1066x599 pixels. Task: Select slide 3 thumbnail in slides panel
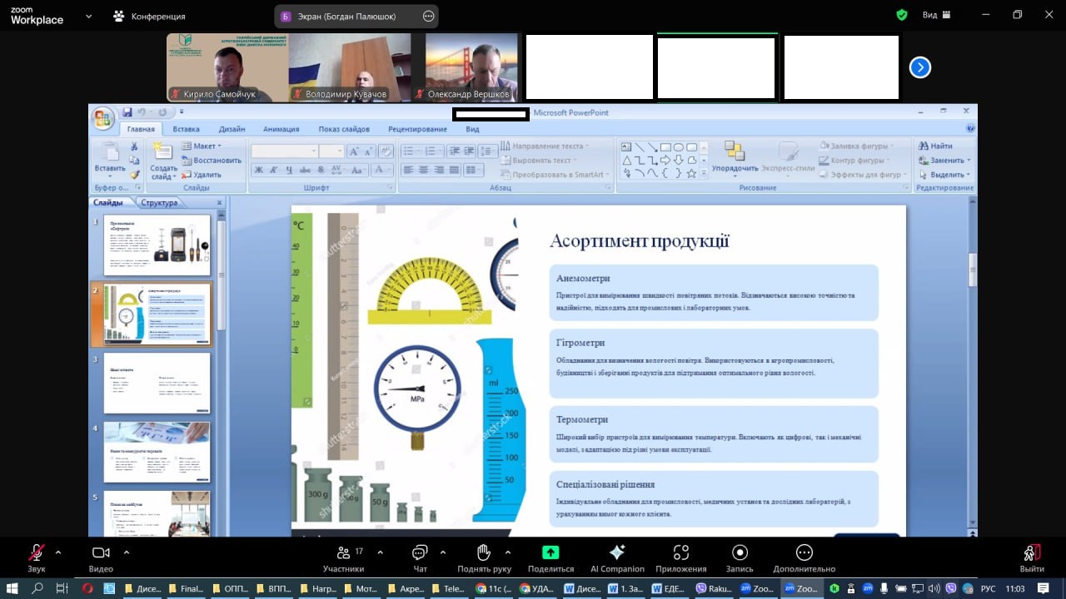[157, 383]
